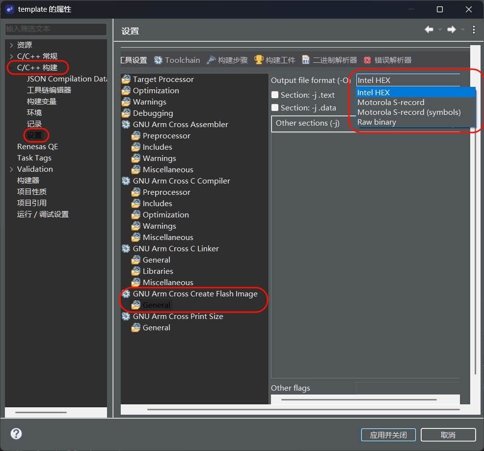This screenshot has height=451, width=484.
Task: Click the settings panel bottom horizontal scrollbar
Action: click(304, 409)
